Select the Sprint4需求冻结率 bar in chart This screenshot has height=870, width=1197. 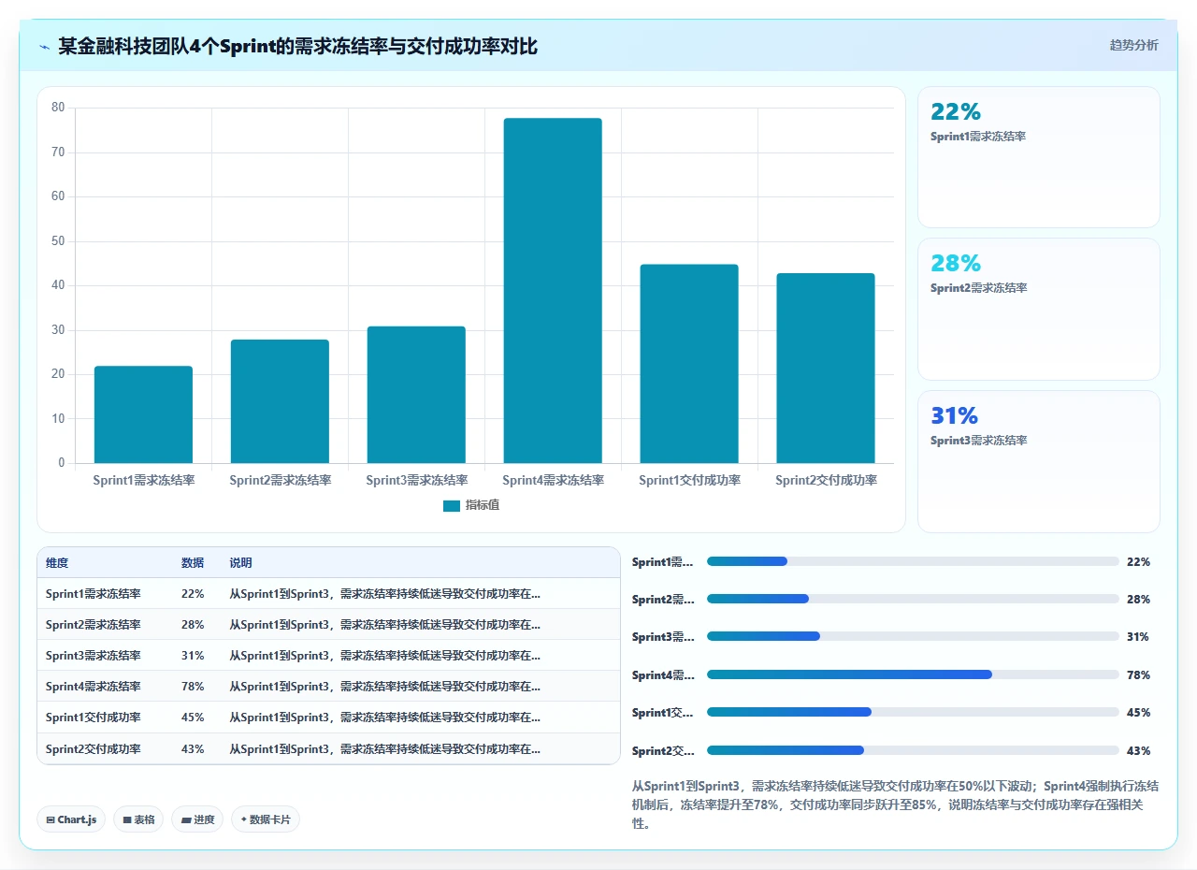point(553,291)
